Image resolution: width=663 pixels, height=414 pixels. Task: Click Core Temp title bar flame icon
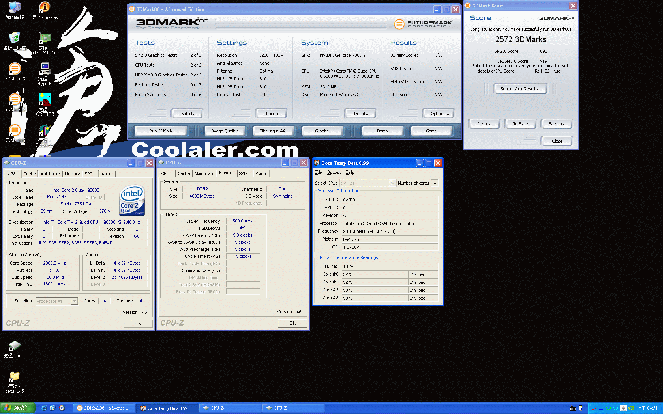pyautogui.click(x=317, y=163)
